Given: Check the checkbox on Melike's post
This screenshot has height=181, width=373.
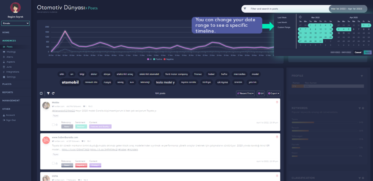Looking at the screenshot, I should [53, 125].
